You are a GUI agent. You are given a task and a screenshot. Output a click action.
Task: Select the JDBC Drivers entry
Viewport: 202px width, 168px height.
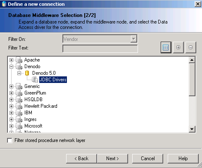coord(53,80)
